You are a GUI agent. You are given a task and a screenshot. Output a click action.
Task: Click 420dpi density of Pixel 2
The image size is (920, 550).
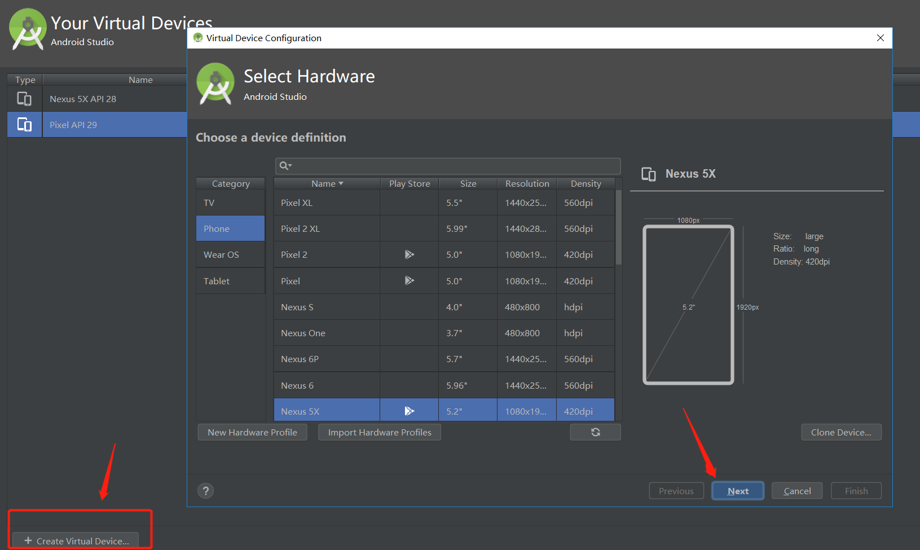tap(586, 254)
